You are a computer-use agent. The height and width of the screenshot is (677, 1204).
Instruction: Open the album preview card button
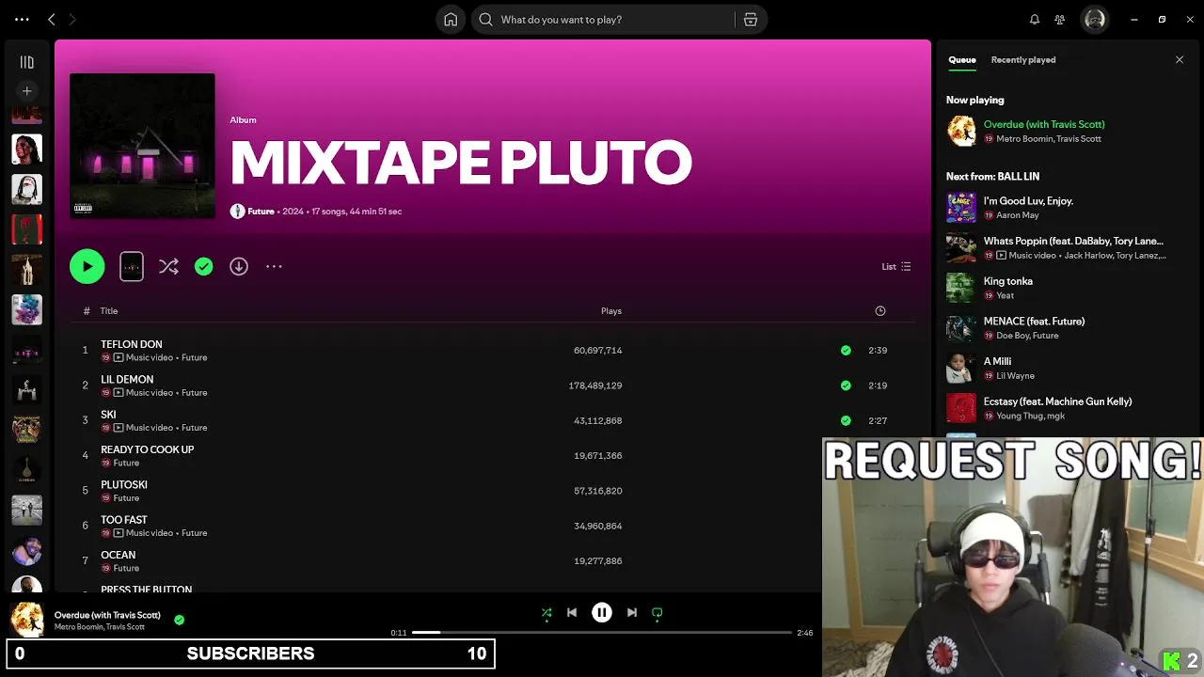coord(132,266)
